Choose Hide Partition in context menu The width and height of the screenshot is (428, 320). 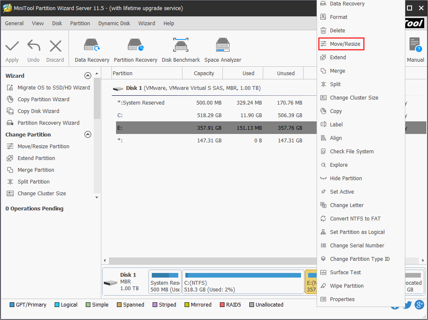[x=361, y=178]
